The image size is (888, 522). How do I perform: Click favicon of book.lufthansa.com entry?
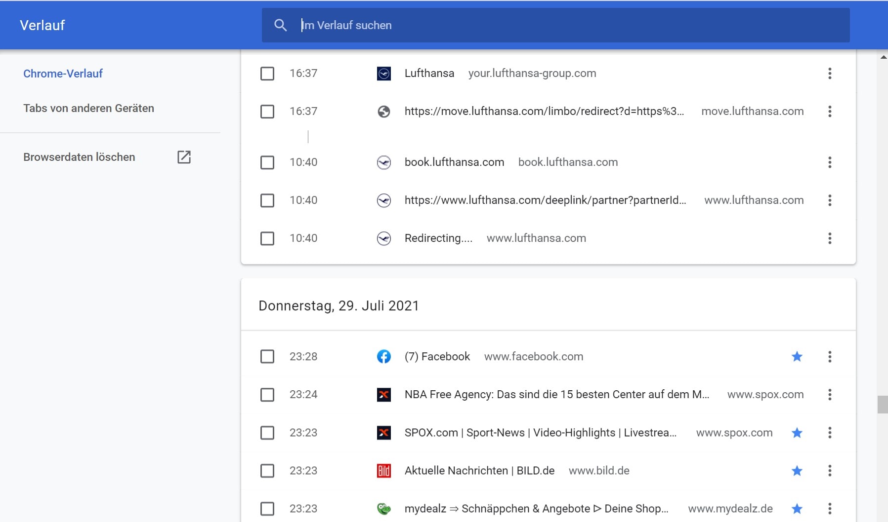[x=384, y=162]
